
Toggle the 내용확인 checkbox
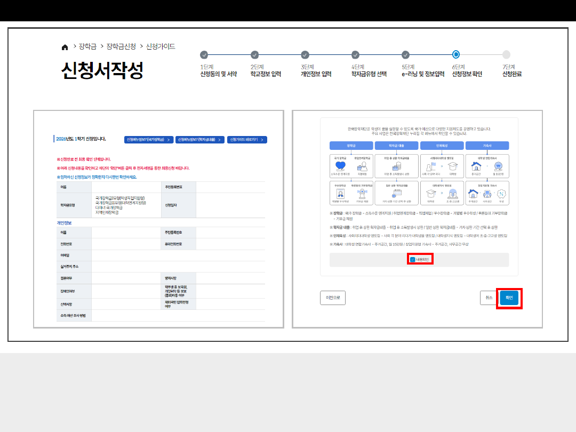[412, 259]
